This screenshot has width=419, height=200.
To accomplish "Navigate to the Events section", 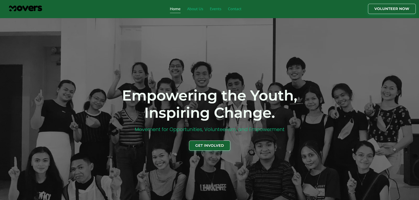I will tap(216, 9).
